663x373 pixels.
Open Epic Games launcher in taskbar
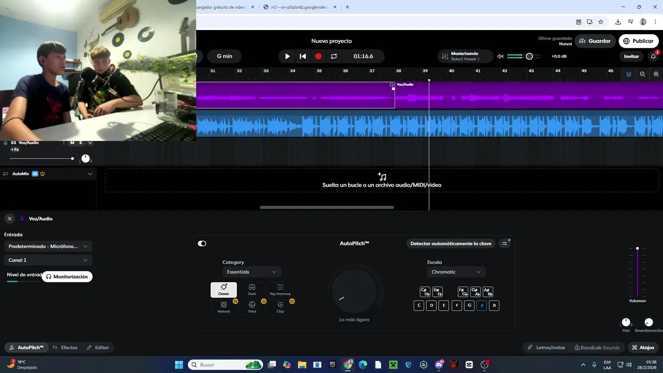coord(333,365)
